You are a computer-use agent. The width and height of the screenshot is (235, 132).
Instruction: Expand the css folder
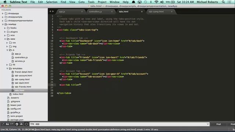(x=7, y=43)
